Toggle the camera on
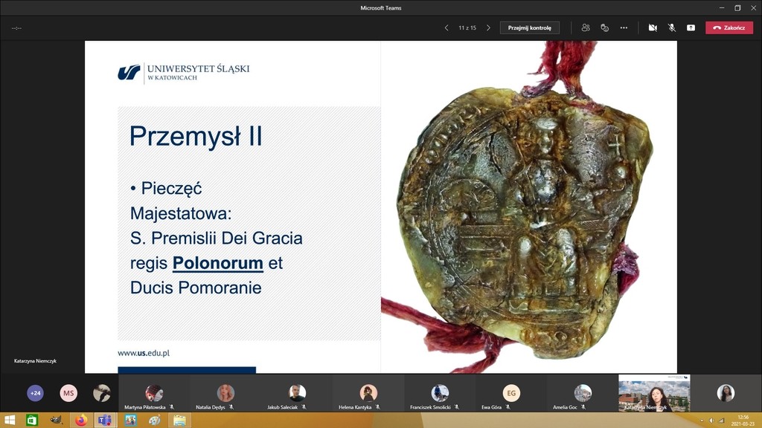762x428 pixels. click(x=653, y=27)
